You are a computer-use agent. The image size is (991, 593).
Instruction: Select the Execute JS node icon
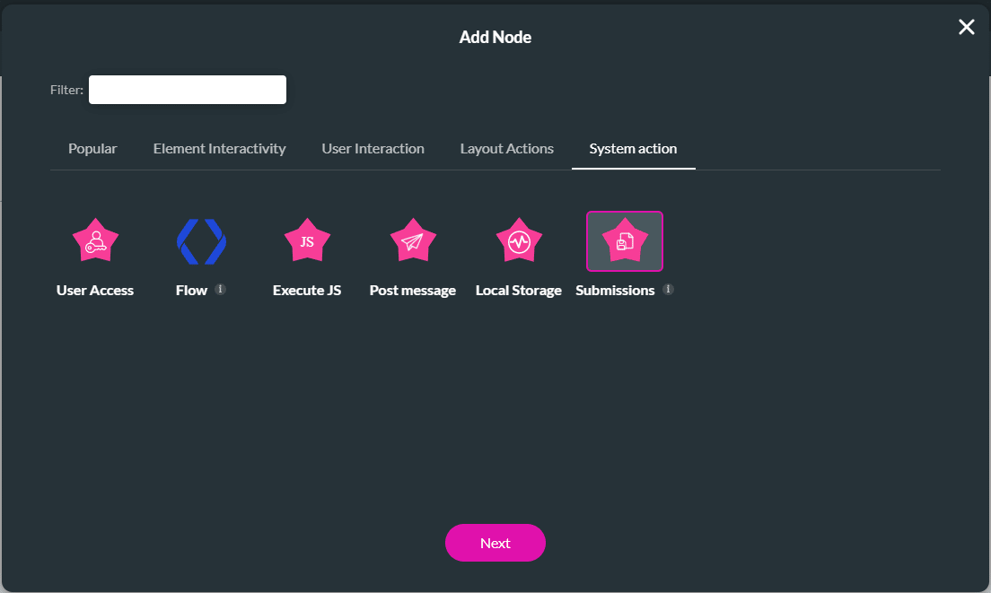[x=307, y=240]
